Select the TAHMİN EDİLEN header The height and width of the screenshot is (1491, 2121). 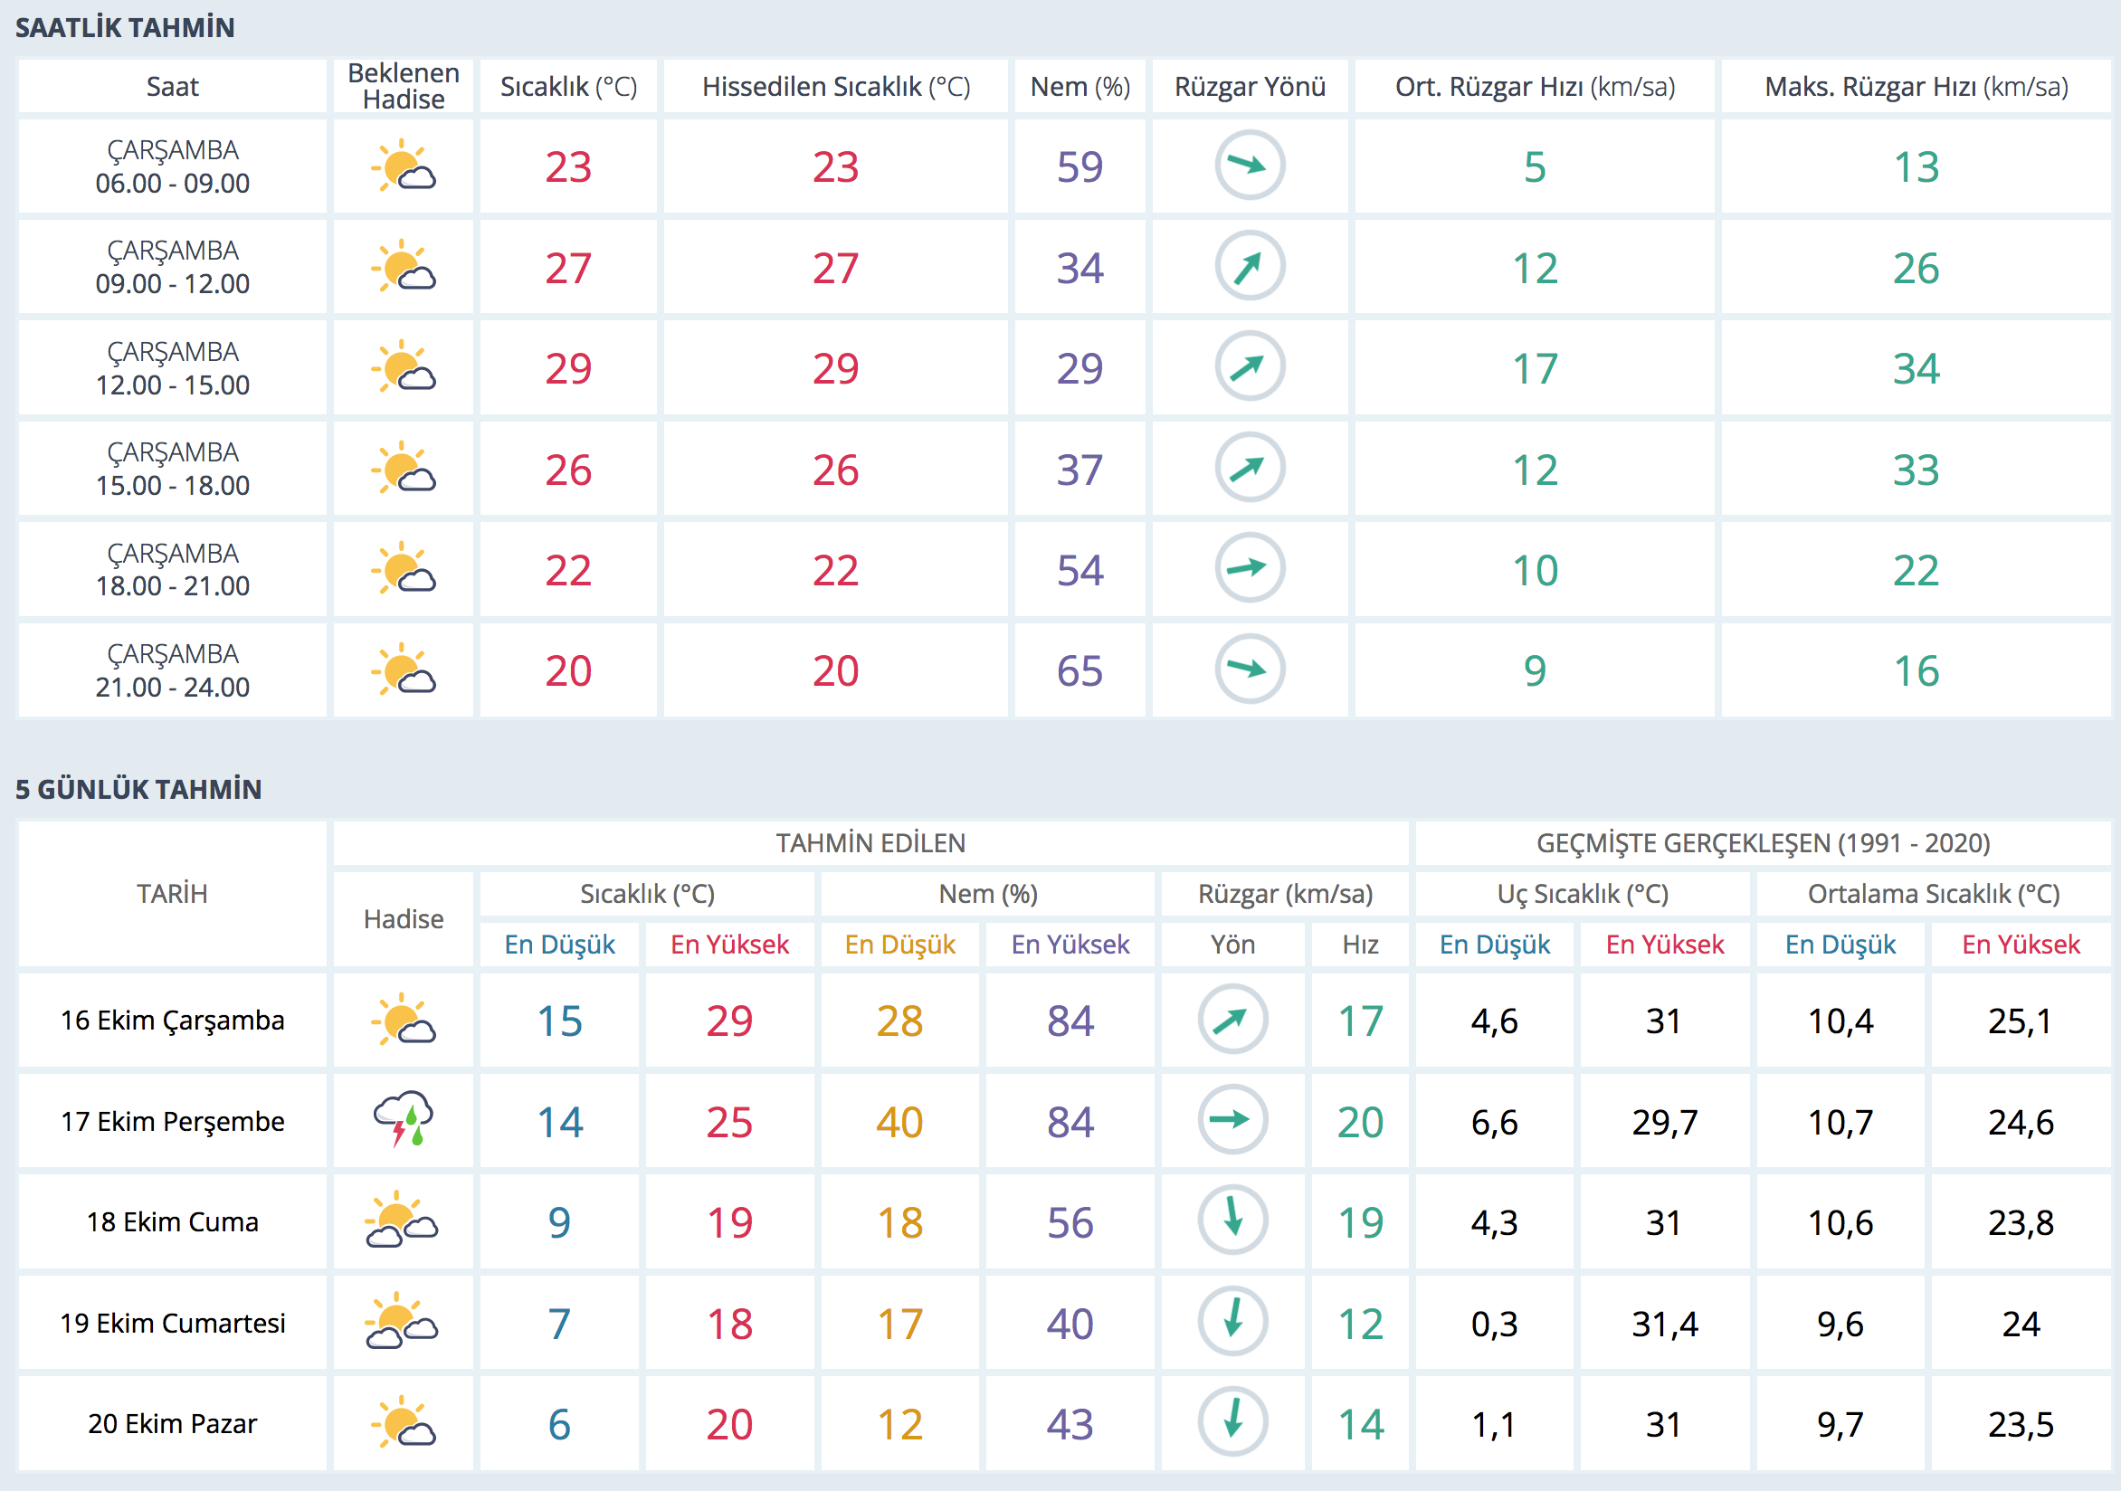tap(870, 842)
